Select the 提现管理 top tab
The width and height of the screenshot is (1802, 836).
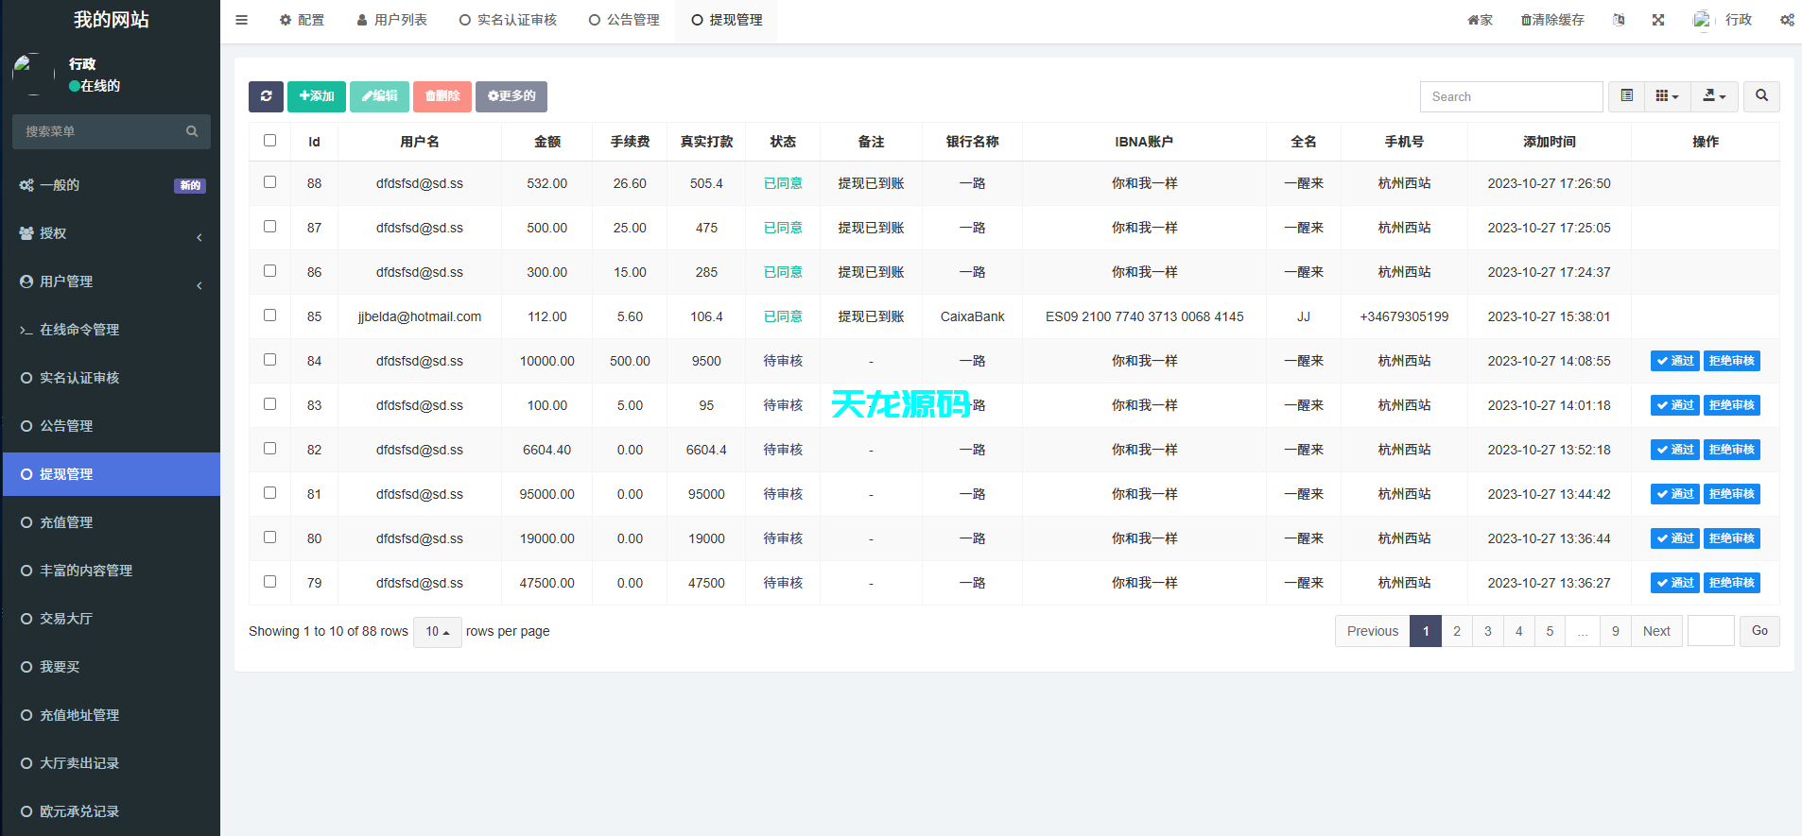coord(726,20)
